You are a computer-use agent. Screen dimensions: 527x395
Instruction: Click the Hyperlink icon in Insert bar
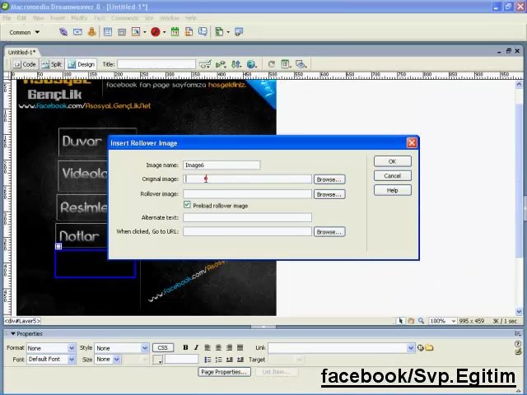click(63, 32)
